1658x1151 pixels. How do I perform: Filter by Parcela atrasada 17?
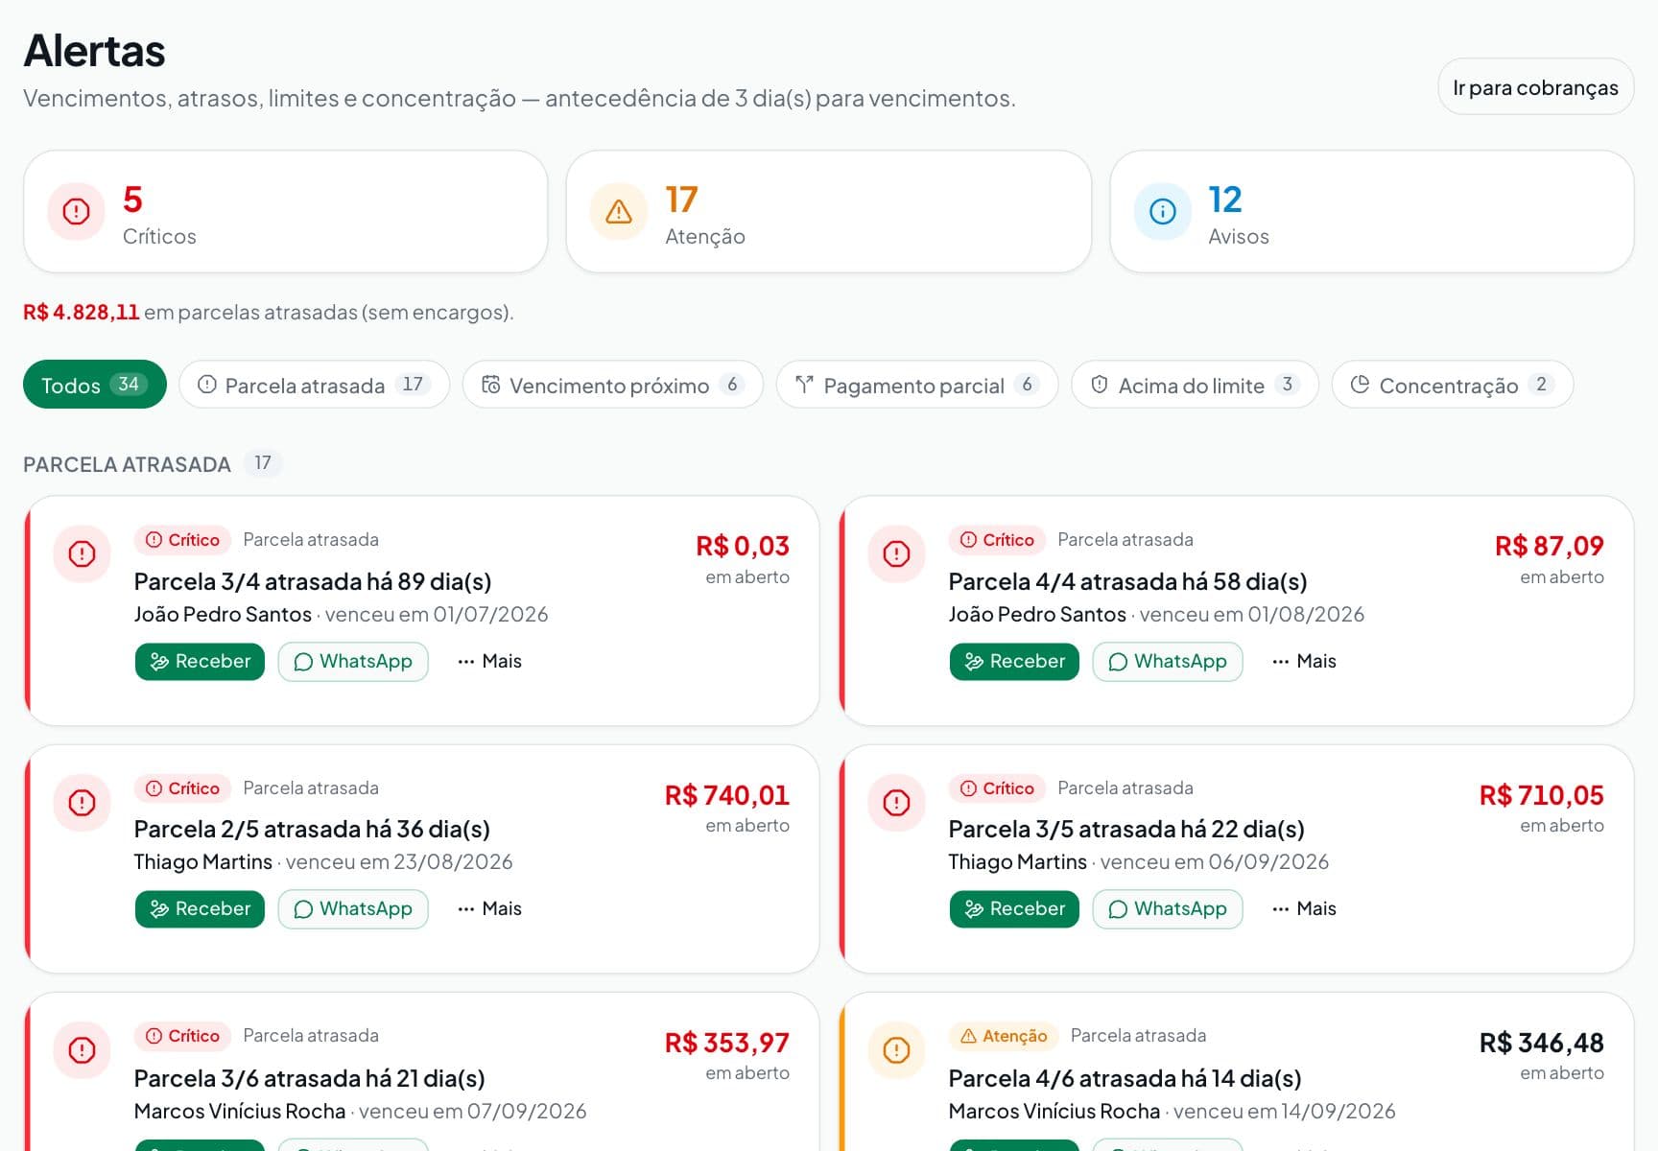pos(314,385)
